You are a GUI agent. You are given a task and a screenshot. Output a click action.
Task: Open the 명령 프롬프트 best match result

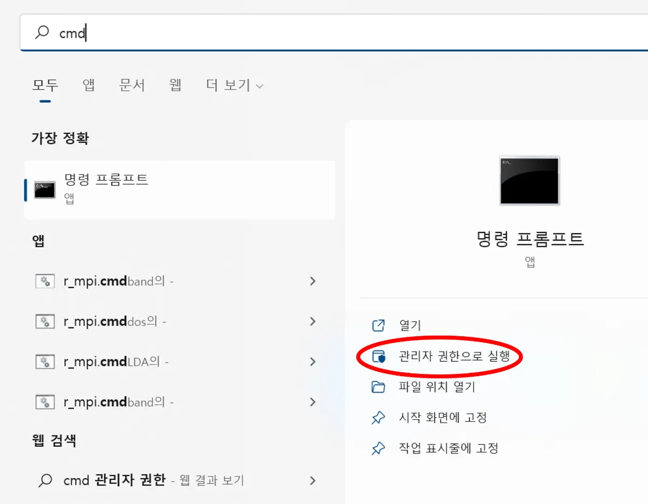(179, 189)
